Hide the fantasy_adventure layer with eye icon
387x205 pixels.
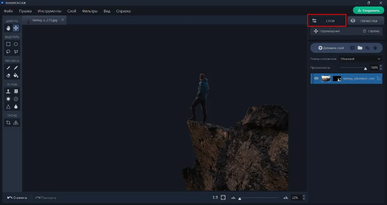coord(316,78)
